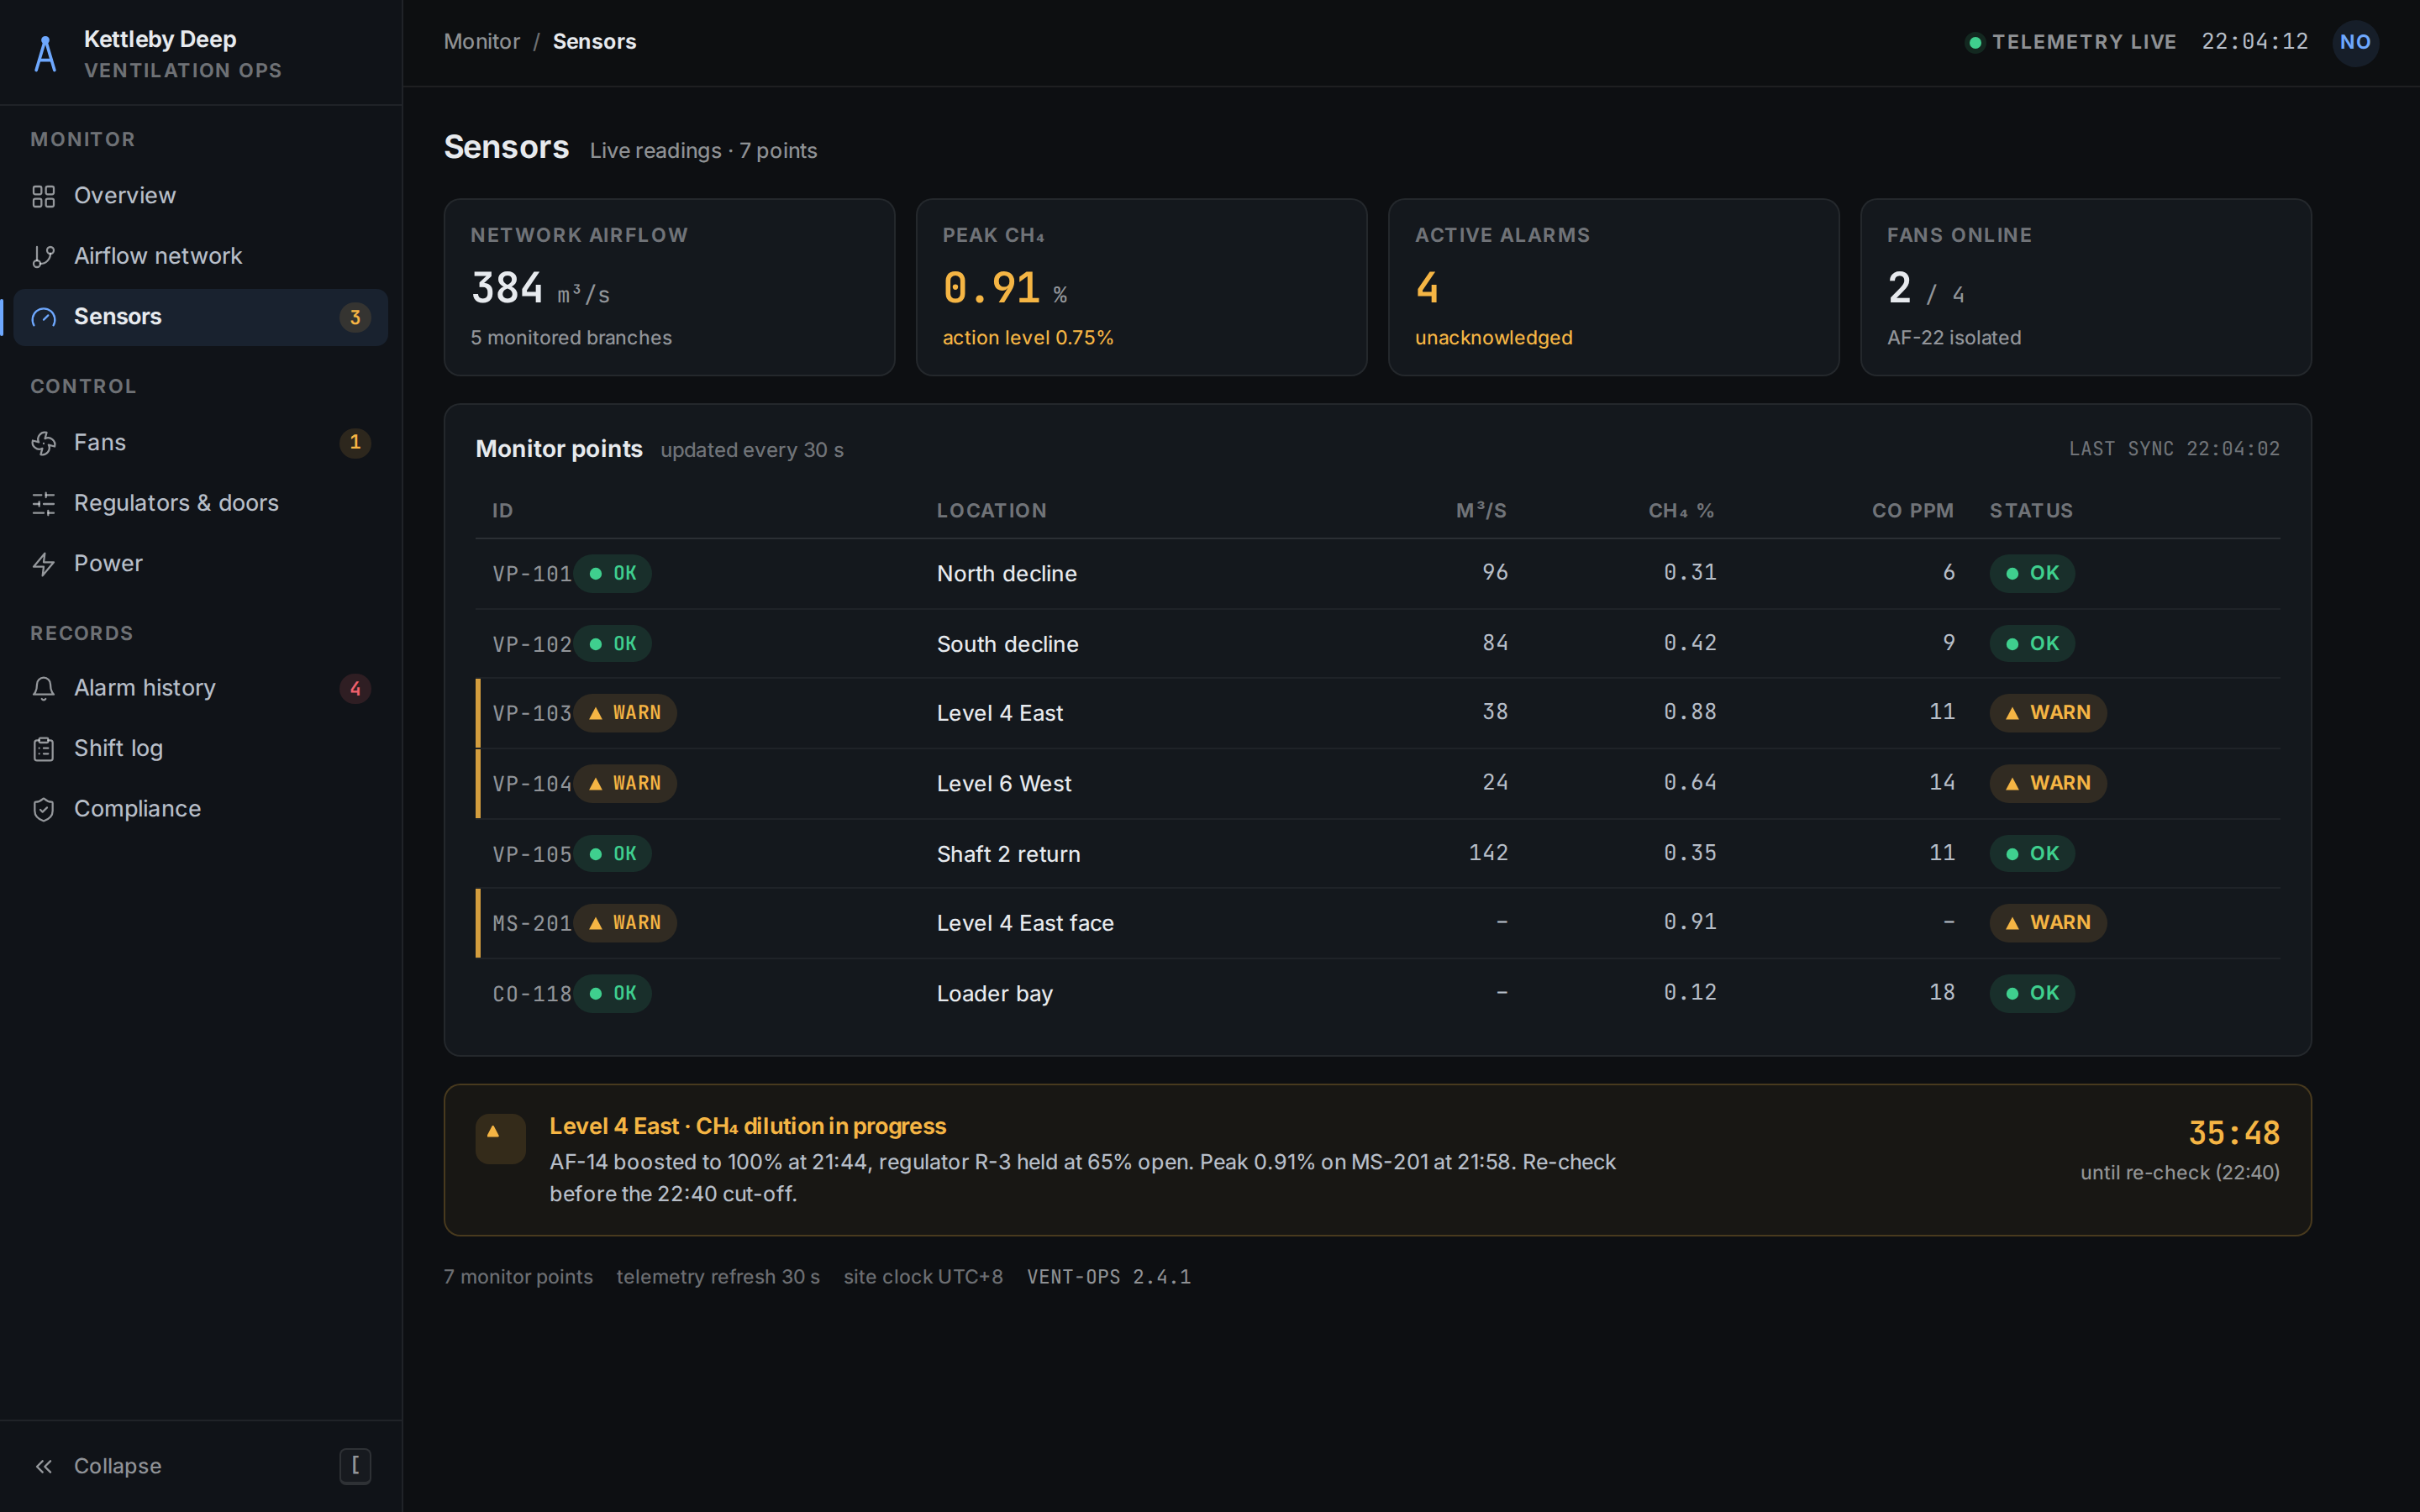Image resolution: width=2420 pixels, height=1512 pixels.
Task: Click the MS-201 sensor ID
Action: click(x=532, y=923)
